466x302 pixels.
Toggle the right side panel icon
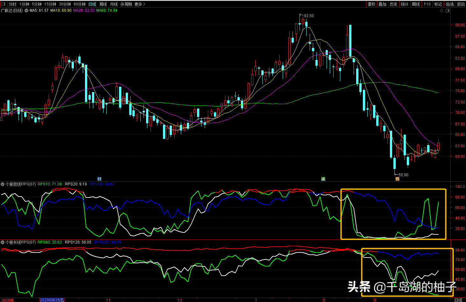click(448, 11)
